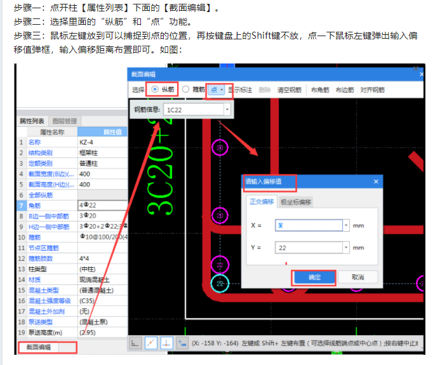
Task: Click the 截面编辑 button below property list
Action: (39, 347)
